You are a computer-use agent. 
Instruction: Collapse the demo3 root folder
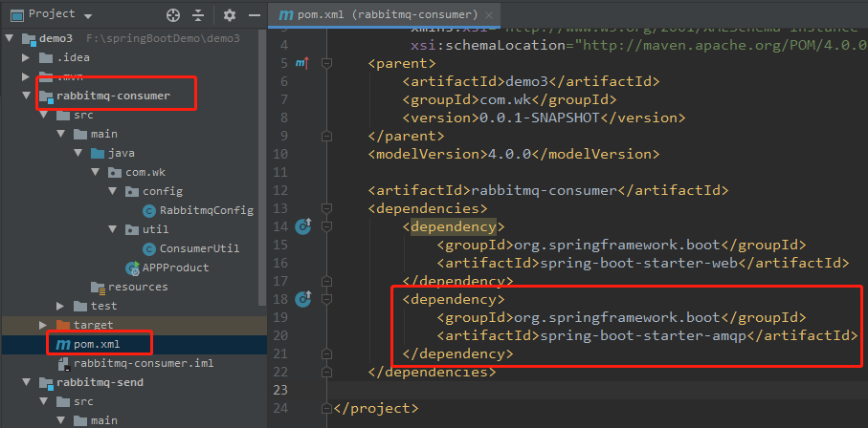(x=10, y=39)
